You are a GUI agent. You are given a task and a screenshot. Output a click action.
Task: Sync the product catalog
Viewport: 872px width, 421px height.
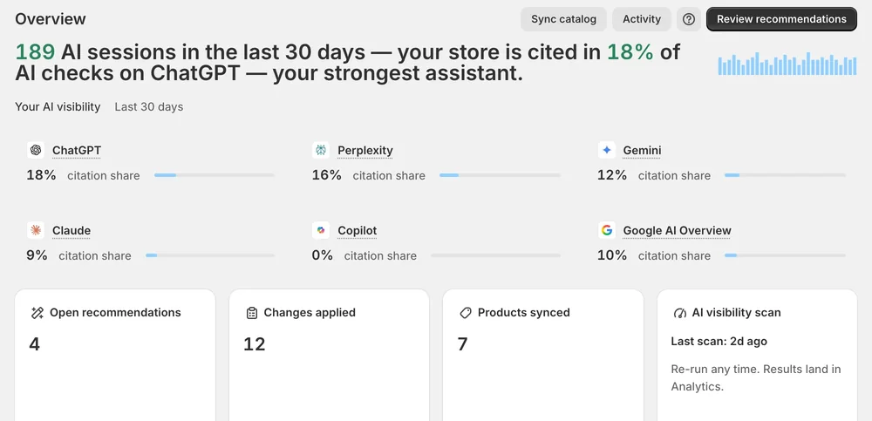tap(563, 19)
